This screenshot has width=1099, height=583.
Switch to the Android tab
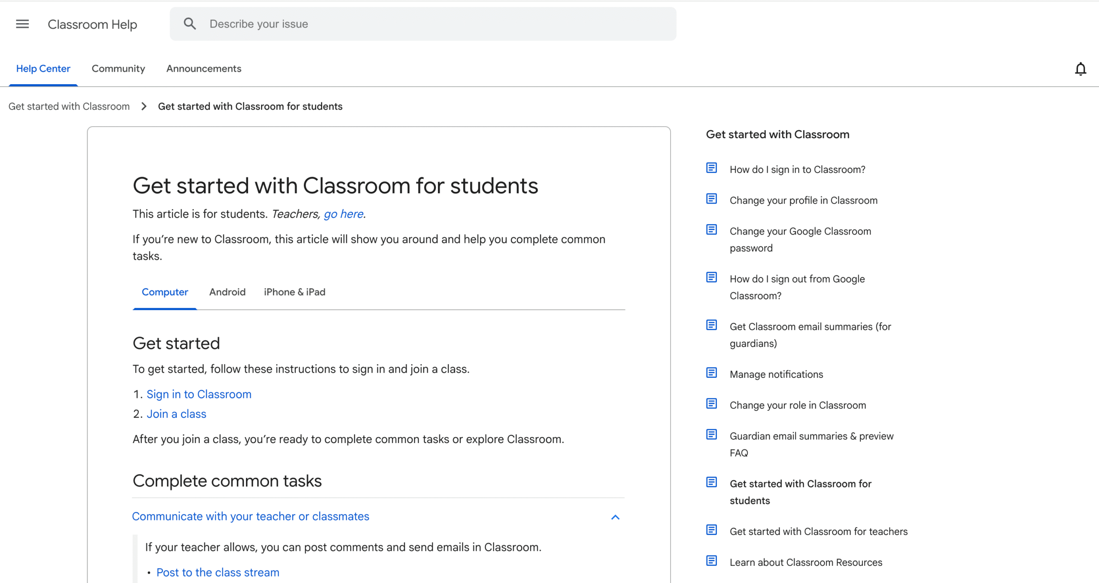pos(227,292)
